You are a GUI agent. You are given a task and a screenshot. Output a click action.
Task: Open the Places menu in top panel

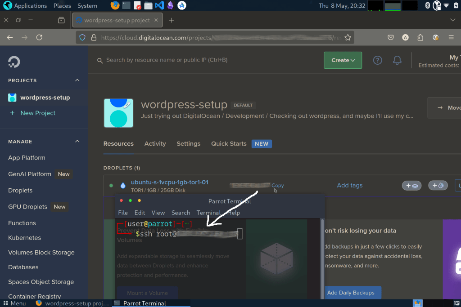pos(62,5)
